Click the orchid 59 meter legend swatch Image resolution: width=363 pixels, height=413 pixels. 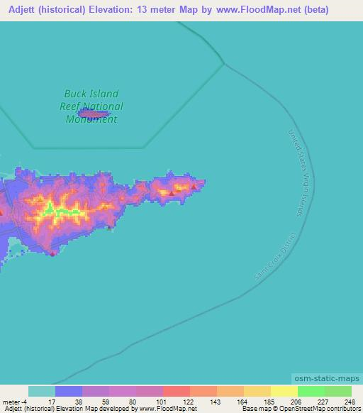tap(123, 391)
